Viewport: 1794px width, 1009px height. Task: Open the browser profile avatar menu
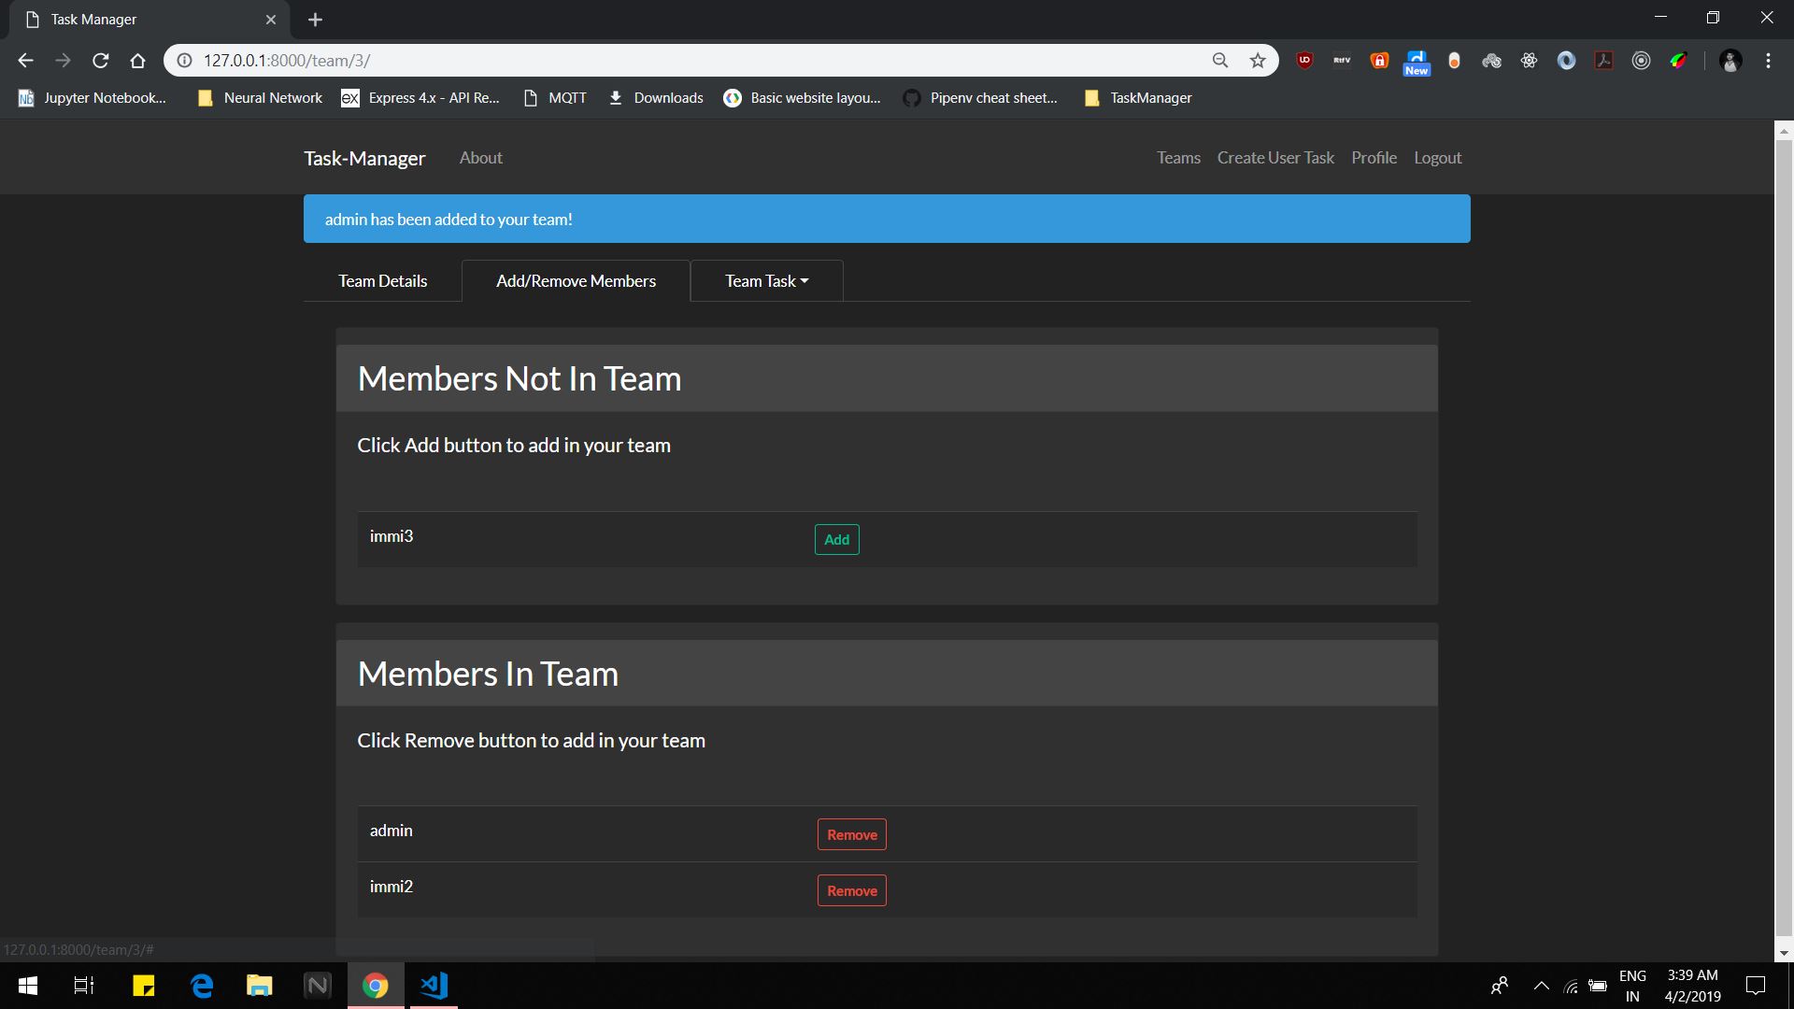click(1730, 60)
